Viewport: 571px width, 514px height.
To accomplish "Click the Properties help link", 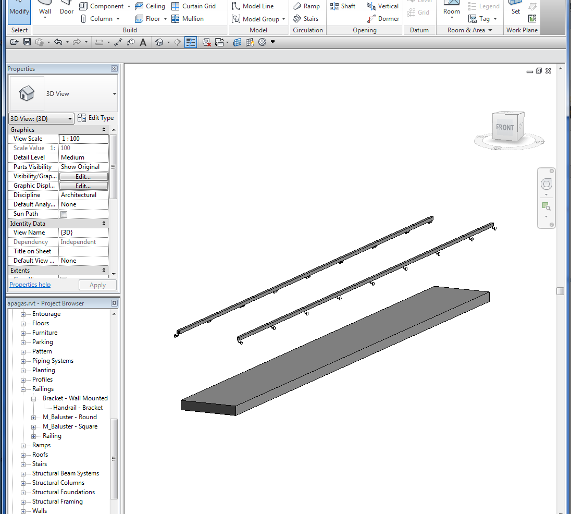I will [x=30, y=285].
